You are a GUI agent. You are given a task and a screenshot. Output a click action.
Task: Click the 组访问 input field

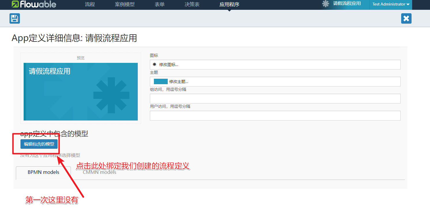(x=275, y=99)
